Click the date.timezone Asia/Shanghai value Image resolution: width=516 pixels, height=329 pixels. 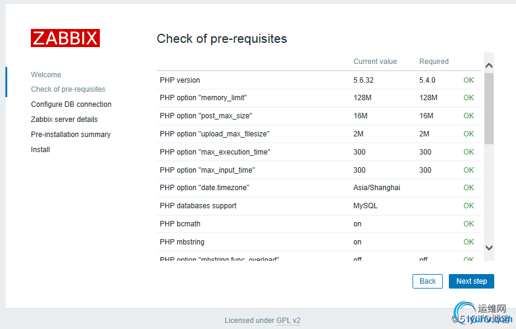pos(377,188)
